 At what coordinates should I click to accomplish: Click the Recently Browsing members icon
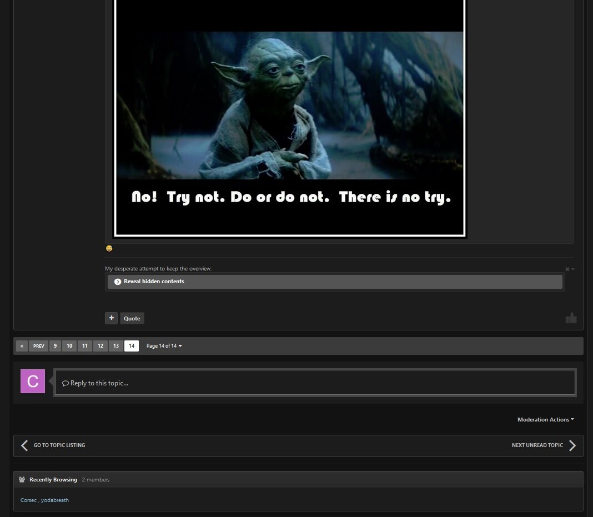pos(22,480)
